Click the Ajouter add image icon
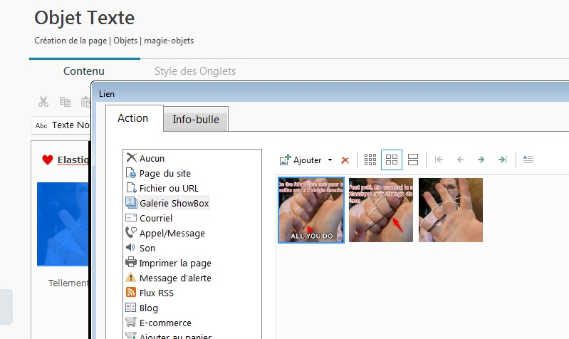Image resolution: width=569 pixels, height=339 pixels. click(286, 160)
